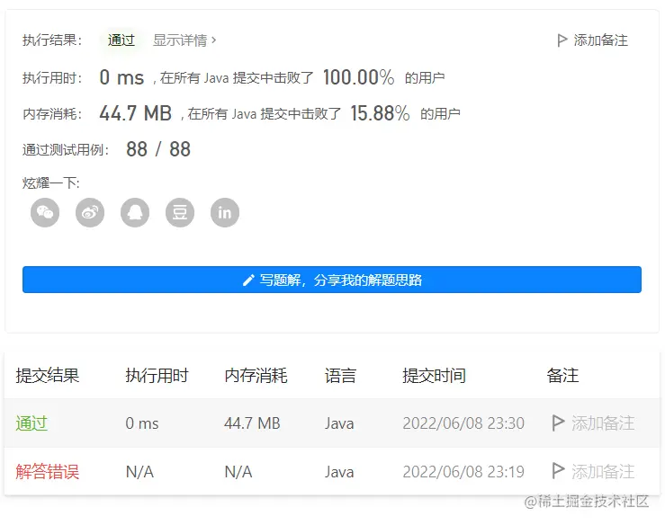The width and height of the screenshot is (665, 525).
Task: Share result via LinkedIn icon
Action: click(x=225, y=212)
